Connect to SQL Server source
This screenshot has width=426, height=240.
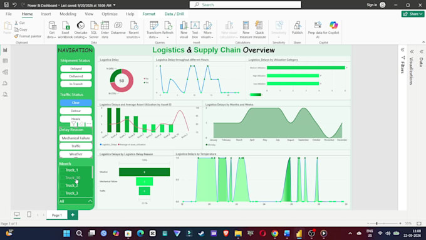94,30
